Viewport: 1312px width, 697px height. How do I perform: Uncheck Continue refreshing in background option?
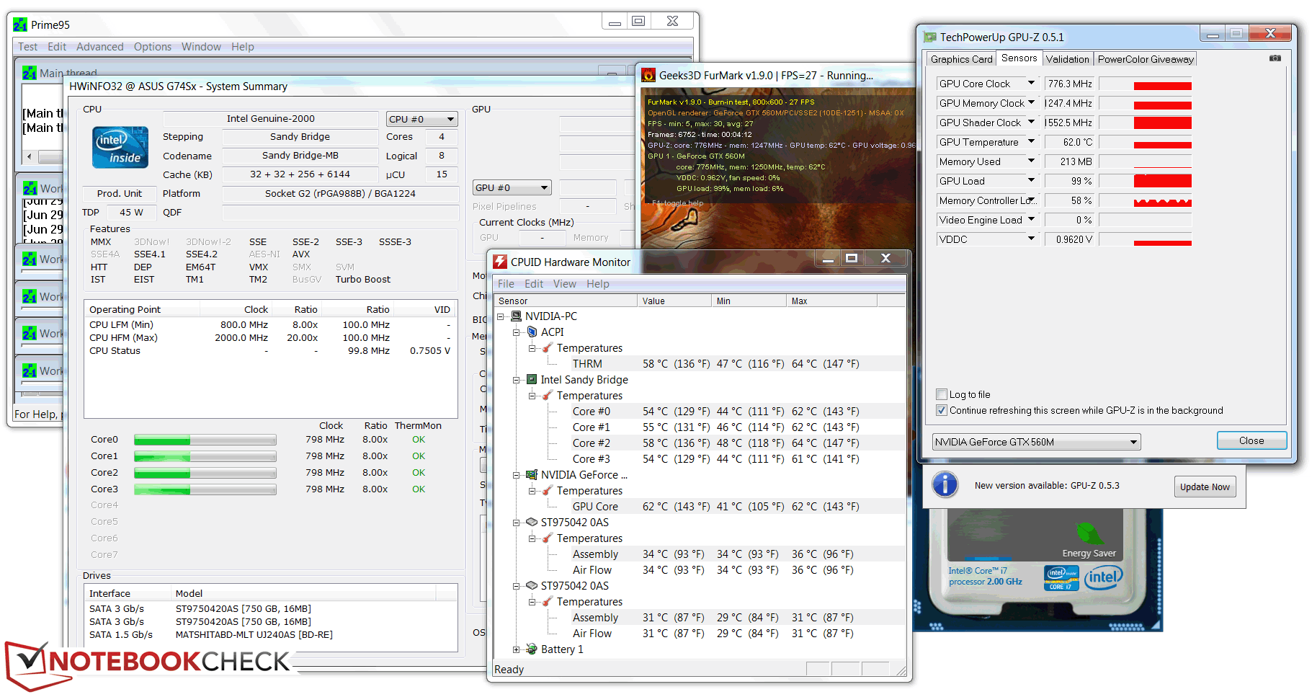[x=941, y=410]
